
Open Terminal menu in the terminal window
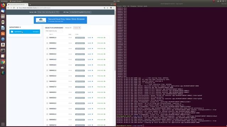pos(140,6)
